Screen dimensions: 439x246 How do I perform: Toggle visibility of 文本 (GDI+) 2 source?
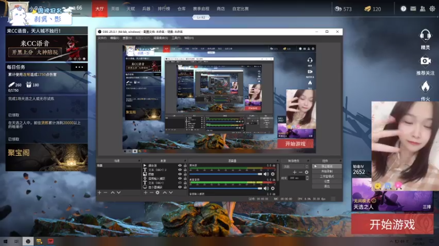[180, 169]
